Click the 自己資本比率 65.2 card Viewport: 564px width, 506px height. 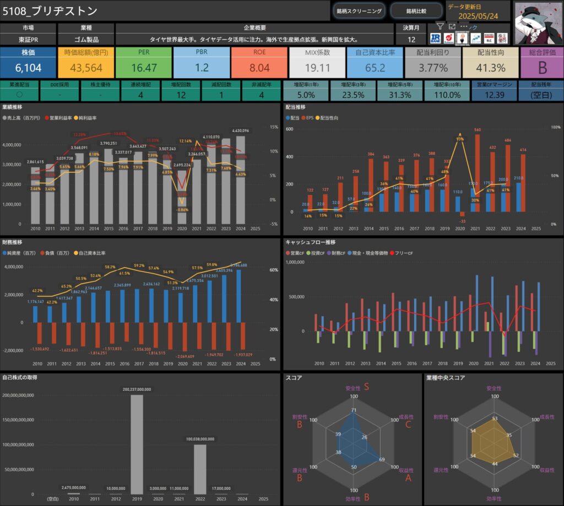375,63
